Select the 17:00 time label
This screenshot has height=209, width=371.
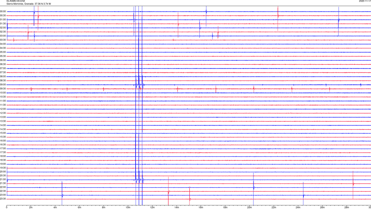[x=3, y=149]
